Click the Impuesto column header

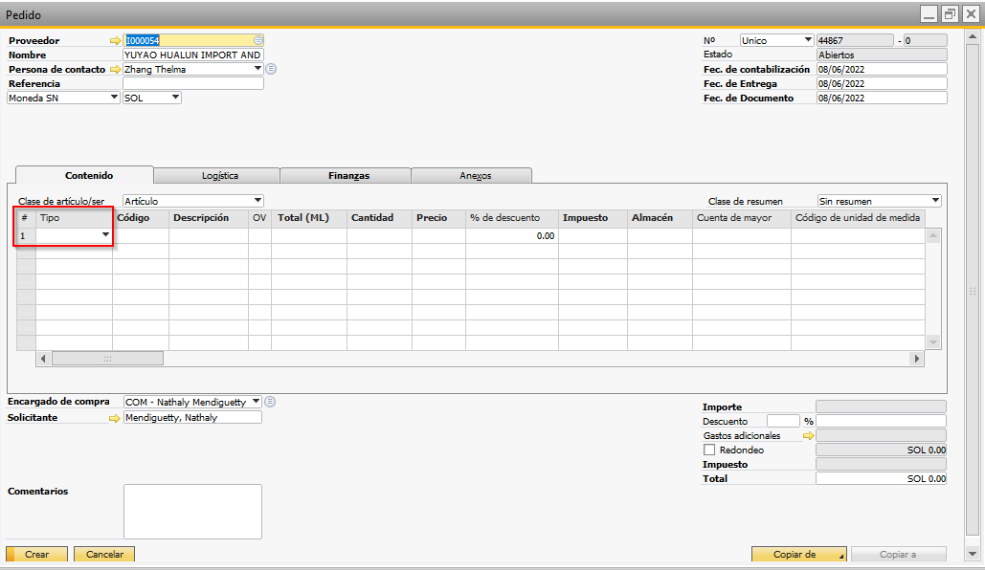point(593,218)
